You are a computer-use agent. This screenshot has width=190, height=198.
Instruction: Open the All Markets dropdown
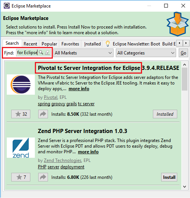[x=83, y=53]
